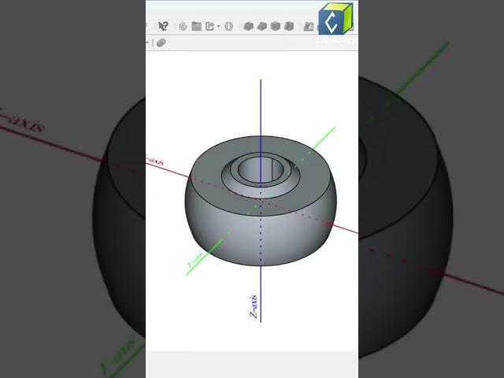Screen dimensions: 504x378
Task: Click the first grey fillet shape icon
Action: (249, 26)
